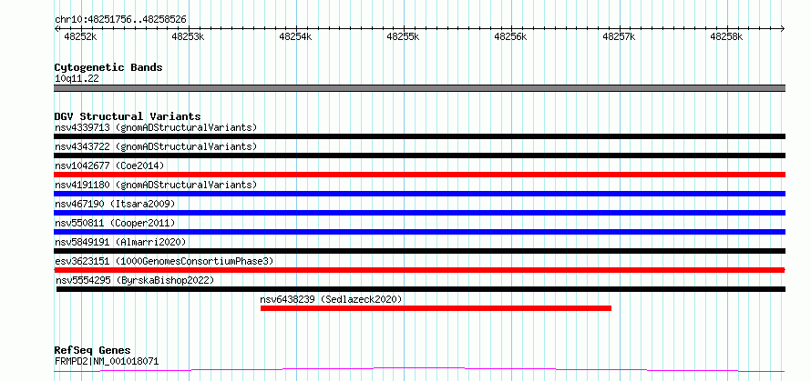Click the 48252k ruler tick label
The image size is (811, 381).
click(x=80, y=36)
